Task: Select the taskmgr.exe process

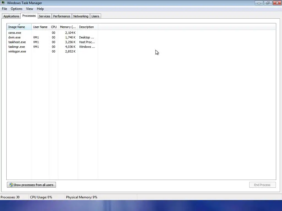Action: coord(52,47)
